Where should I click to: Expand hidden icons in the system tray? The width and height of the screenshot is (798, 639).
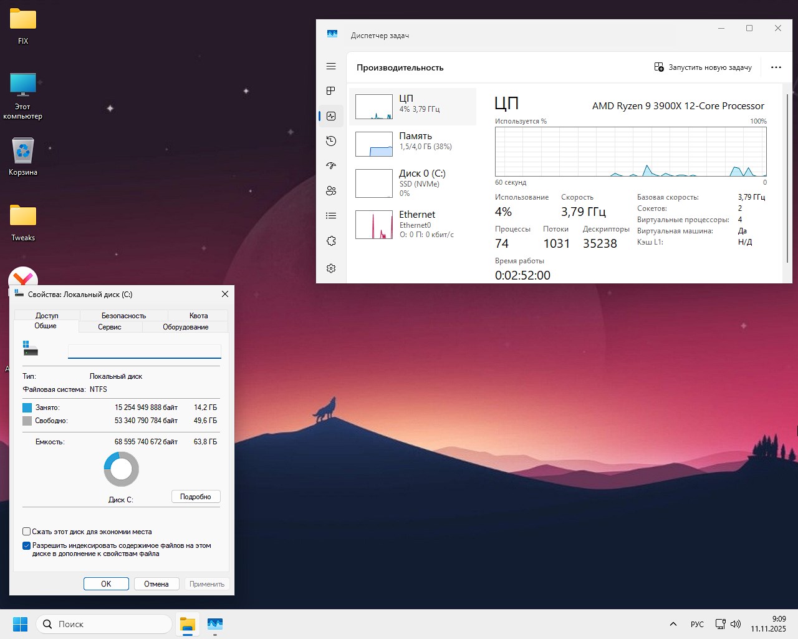pyautogui.click(x=673, y=623)
